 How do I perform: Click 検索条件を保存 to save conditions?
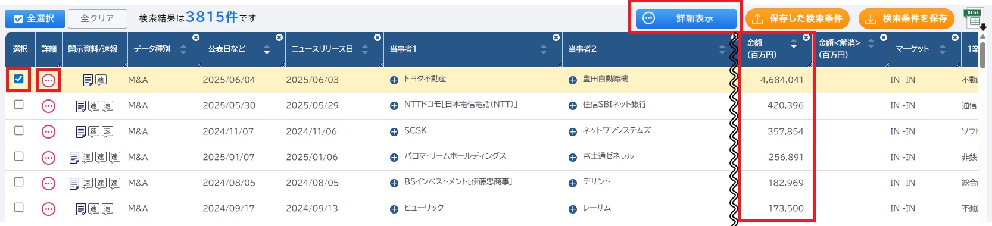point(906,18)
